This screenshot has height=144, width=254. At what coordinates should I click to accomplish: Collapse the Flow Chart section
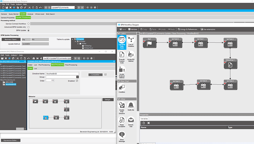(x=119, y=81)
